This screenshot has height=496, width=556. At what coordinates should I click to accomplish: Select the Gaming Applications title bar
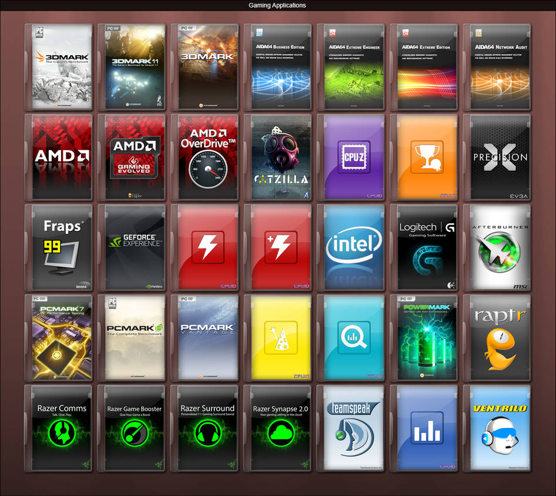tap(277, 5)
